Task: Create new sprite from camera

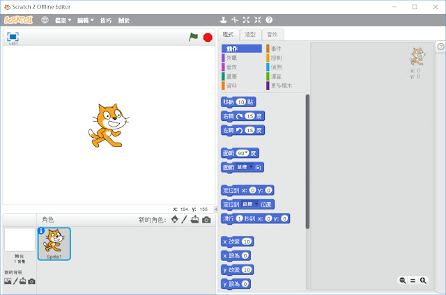Action: coord(206,220)
